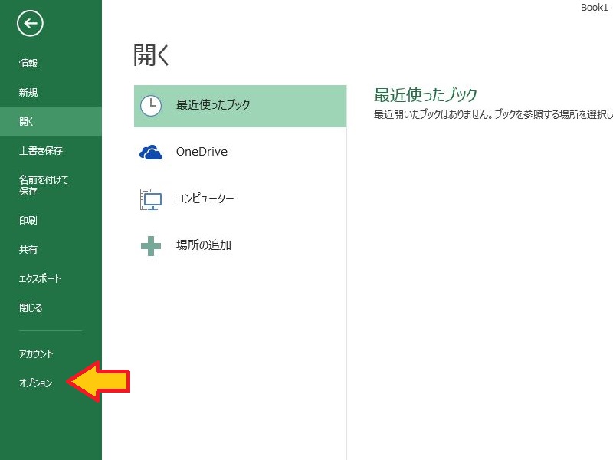
Task: Click the green plus icon to add a place
Action: pos(151,246)
